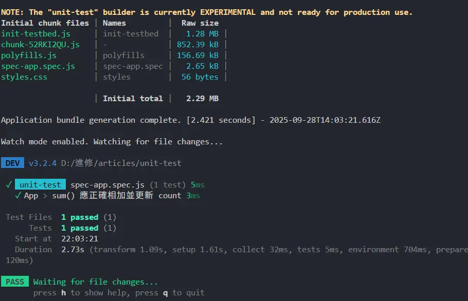The width and height of the screenshot is (468, 301).
Task: Click the "Raw size" column header
Action: point(200,23)
